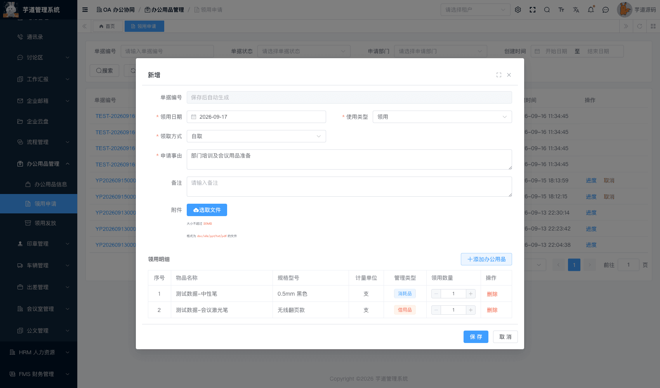Expand 会议室管理 sidebar menu

(x=39, y=309)
